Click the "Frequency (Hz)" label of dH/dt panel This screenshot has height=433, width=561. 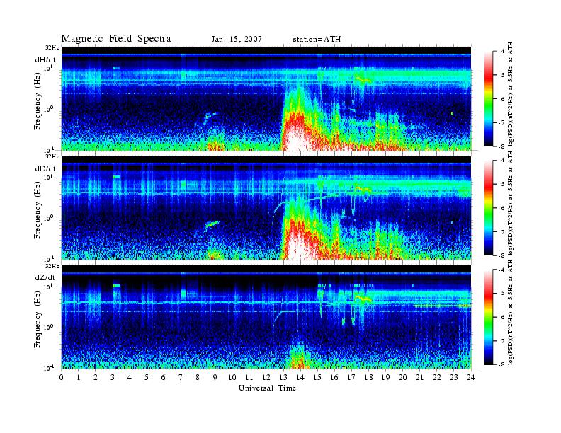[x=38, y=103]
